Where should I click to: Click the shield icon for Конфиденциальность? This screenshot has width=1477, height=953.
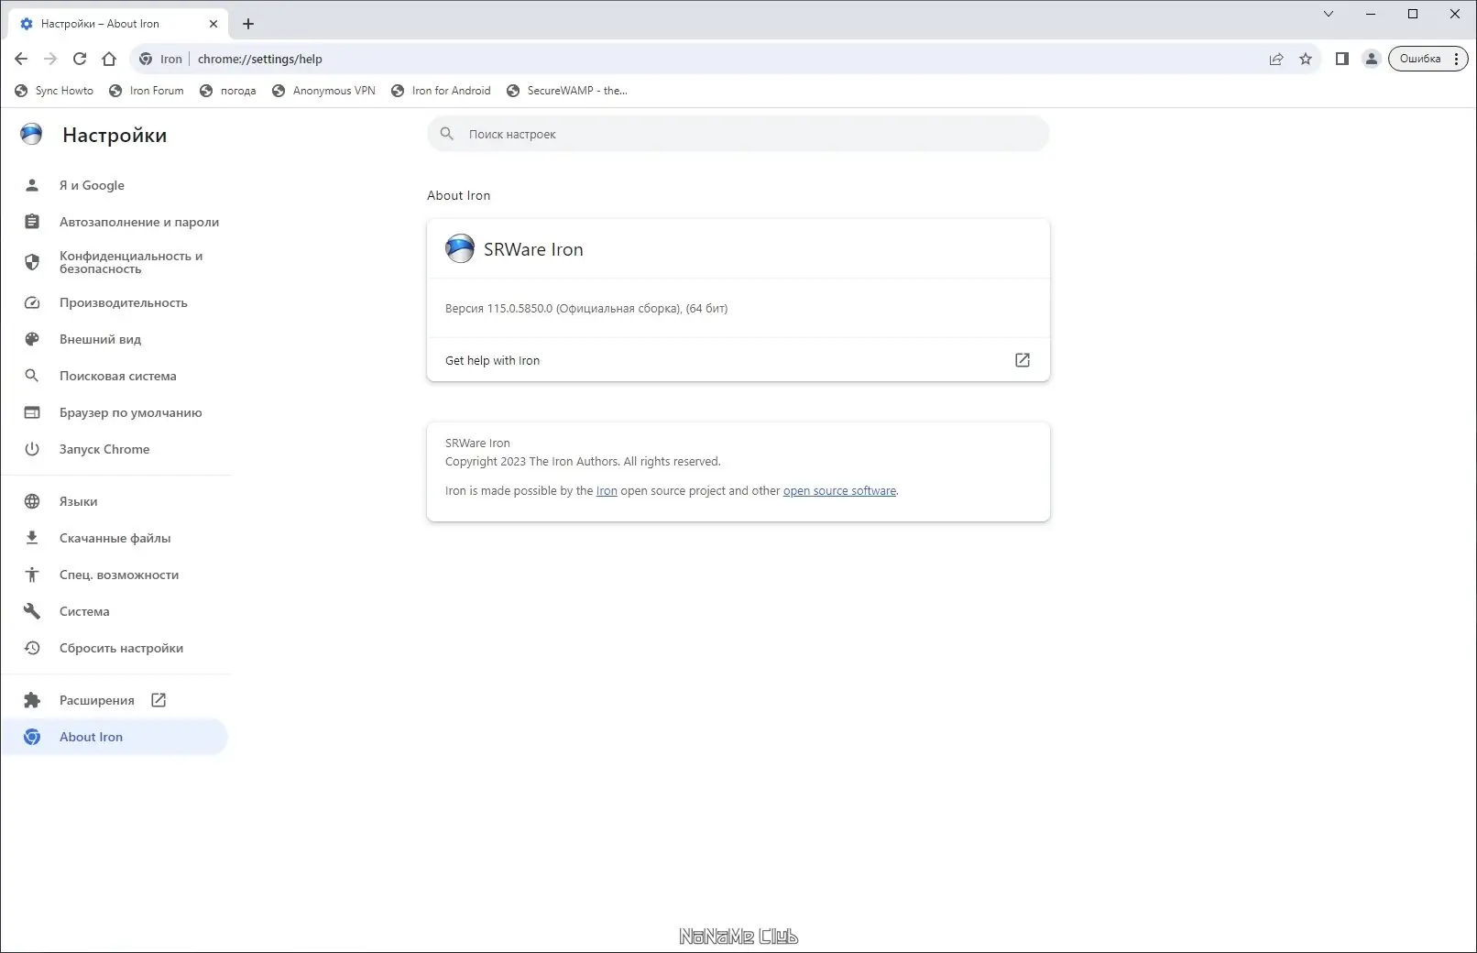click(x=32, y=262)
